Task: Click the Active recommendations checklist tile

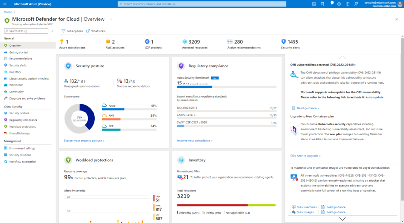Action: [238, 44]
